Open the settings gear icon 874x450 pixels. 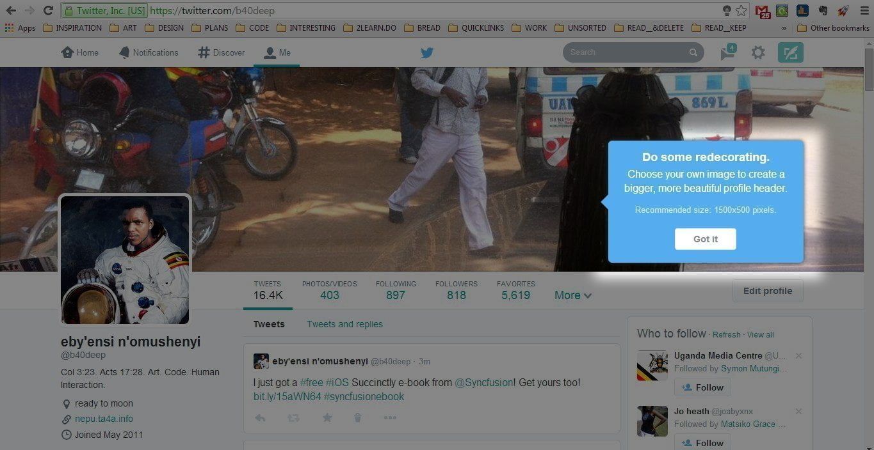coord(758,53)
